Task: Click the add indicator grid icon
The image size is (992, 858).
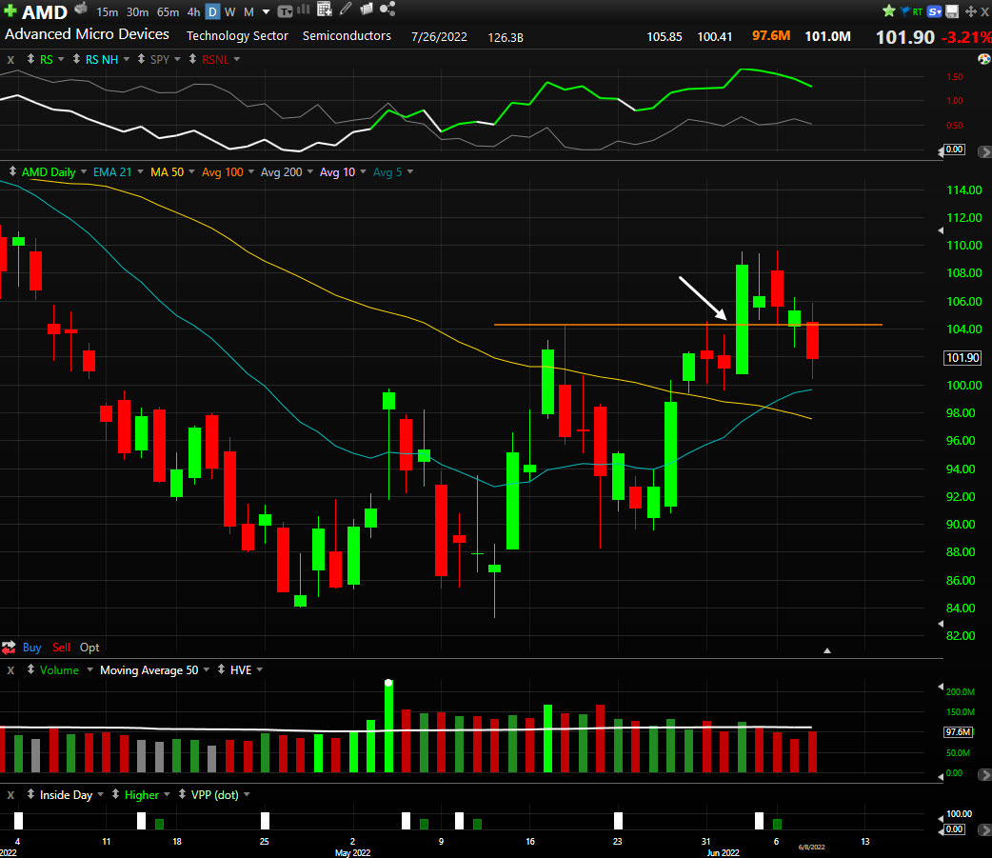Action: click(x=325, y=9)
